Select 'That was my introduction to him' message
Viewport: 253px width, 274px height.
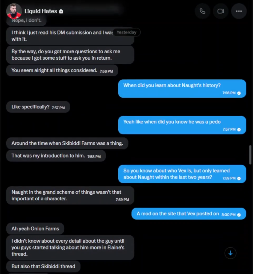pyautogui.click(x=56, y=155)
